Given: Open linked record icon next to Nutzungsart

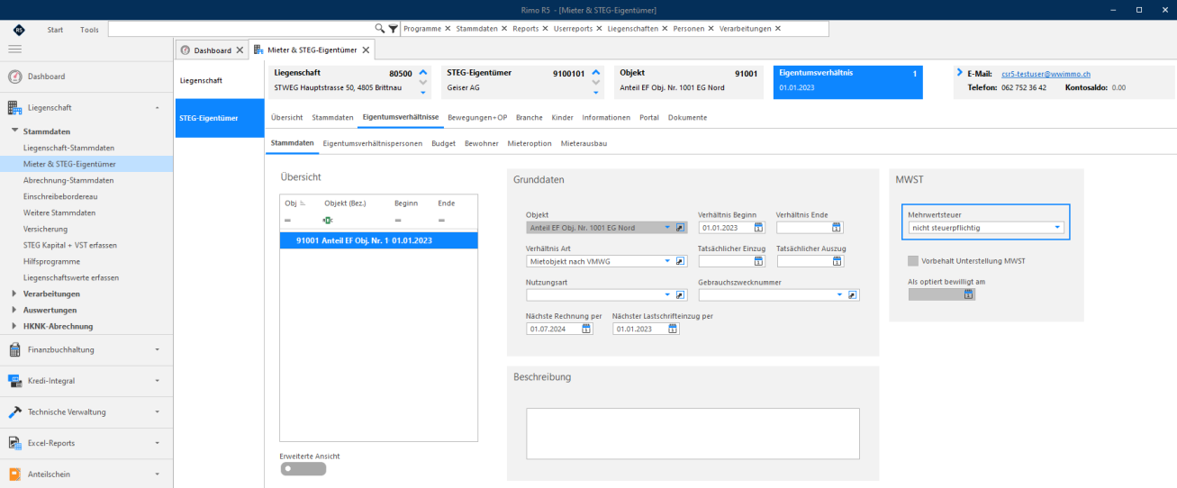Looking at the screenshot, I should [x=681, y=294].
